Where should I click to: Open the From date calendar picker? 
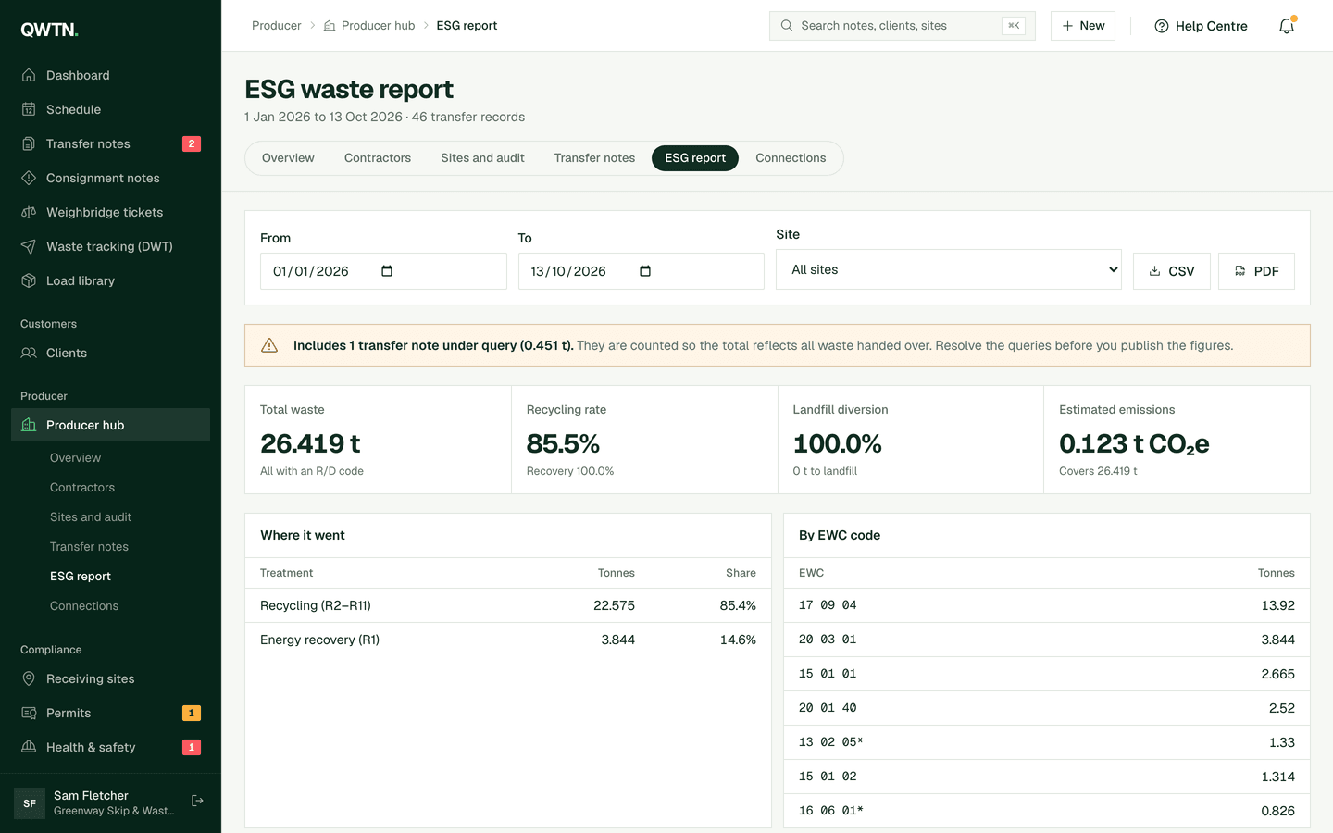click(387, 271)
